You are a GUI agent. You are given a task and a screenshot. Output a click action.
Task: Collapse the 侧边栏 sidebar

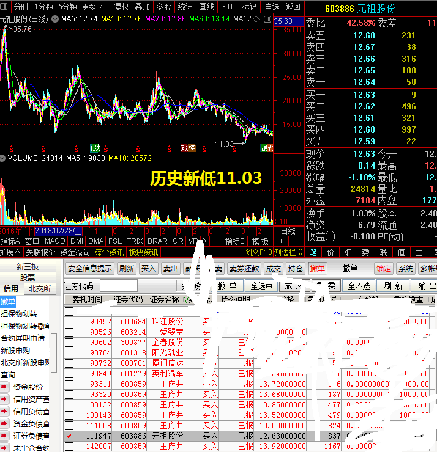(288, 252)
